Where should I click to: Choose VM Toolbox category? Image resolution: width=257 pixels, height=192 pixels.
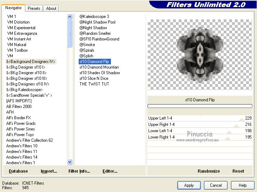17,50
